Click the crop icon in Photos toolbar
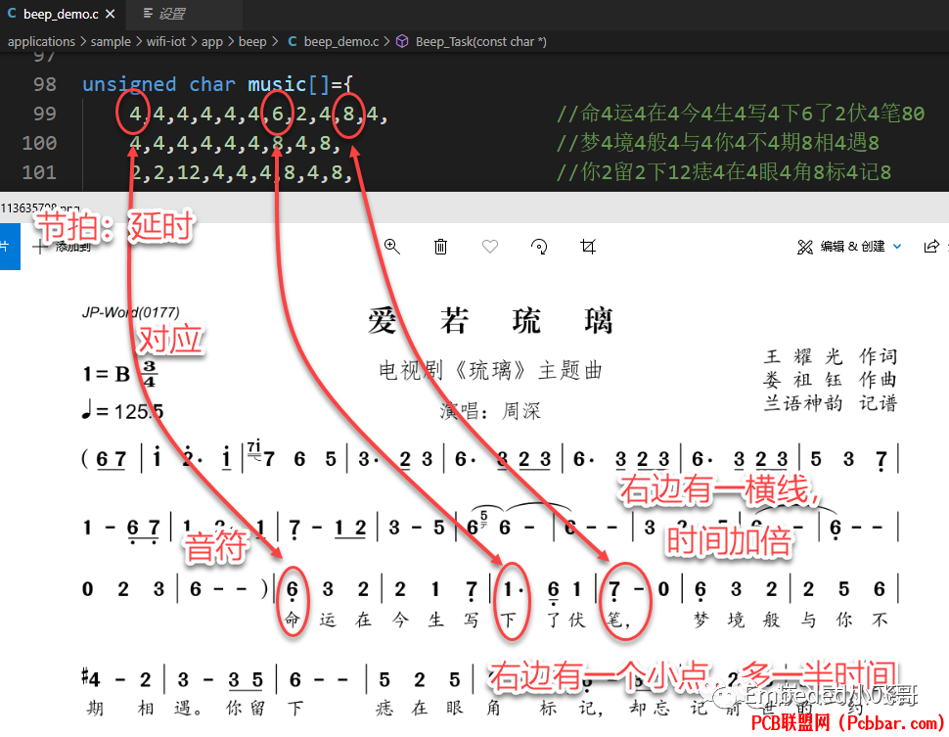Image resolution: width=949 pixels, height=737 pixels. (x=588, y=247)
